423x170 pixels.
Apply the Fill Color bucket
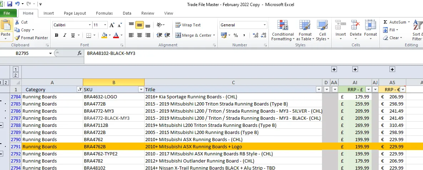[x=104, y=35]
